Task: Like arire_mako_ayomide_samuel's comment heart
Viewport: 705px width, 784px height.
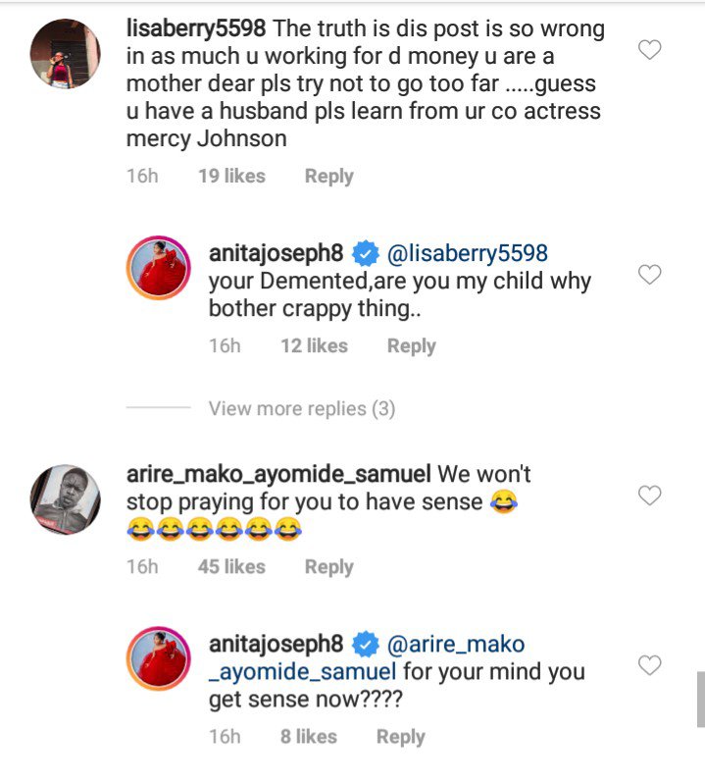Action: 649,496
